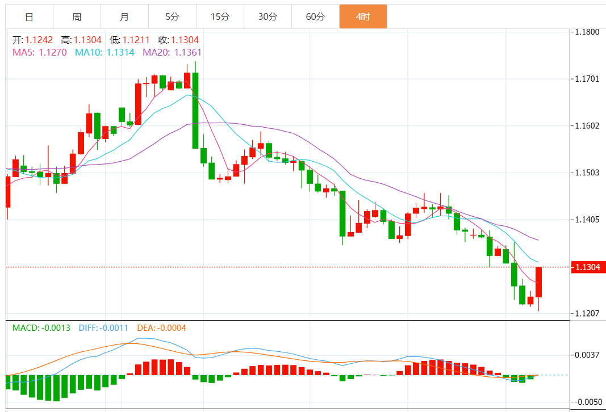The height and width of the screenshot is (412, 606).
Task: Click the red 1.1304 current price tag
Action: coord(588,267)
